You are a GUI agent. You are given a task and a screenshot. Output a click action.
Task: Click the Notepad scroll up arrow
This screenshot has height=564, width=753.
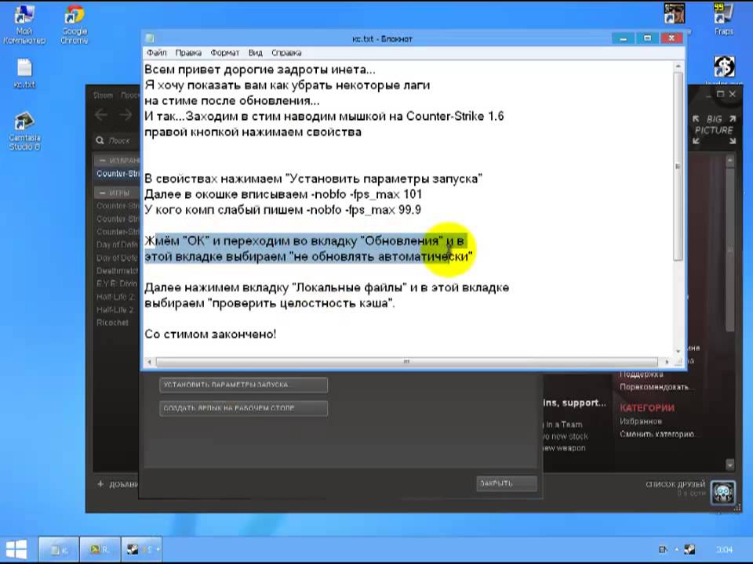(x=678, y=66)
